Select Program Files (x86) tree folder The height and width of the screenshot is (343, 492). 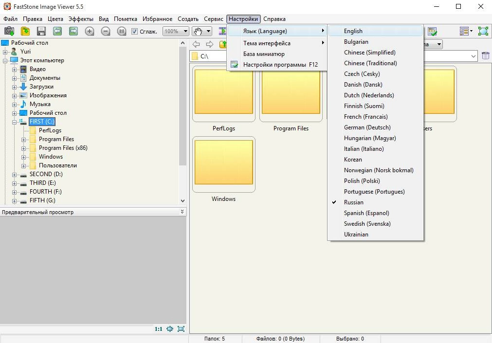[x=63, y=148]
